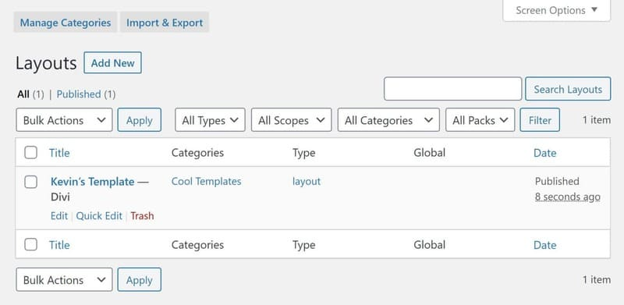
Task: Open the All Scopes dropdown
Action: click(x=291, y=120)
